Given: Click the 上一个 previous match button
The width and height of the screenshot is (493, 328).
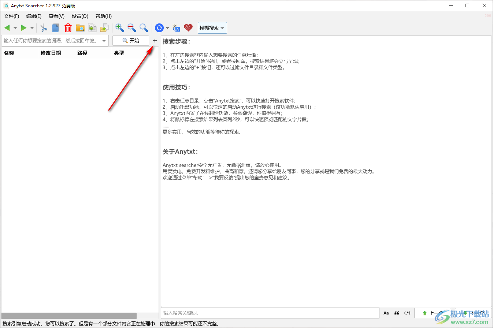Looking at the screenshot, I should [433, 313].
